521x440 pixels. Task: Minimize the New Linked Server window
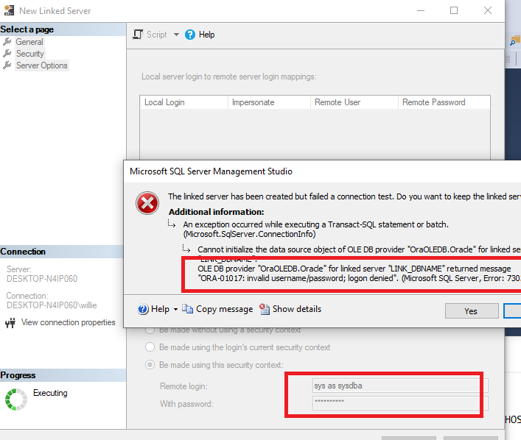[x=421, y=10]
